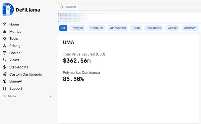Click the Yields percent icon
Image resolution: width=201 pixels, height=124 pixels.
pyautogui.click(x=4, y=60)
